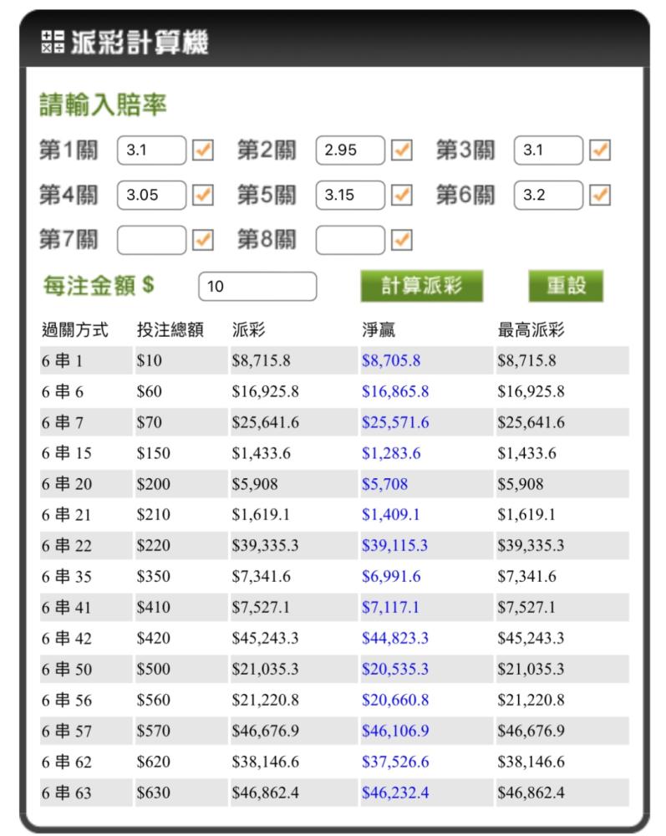The width and height of the screenshot is (666, 836).
Task: Click net win value $46,106.9
Action: [x=395, y=731]
